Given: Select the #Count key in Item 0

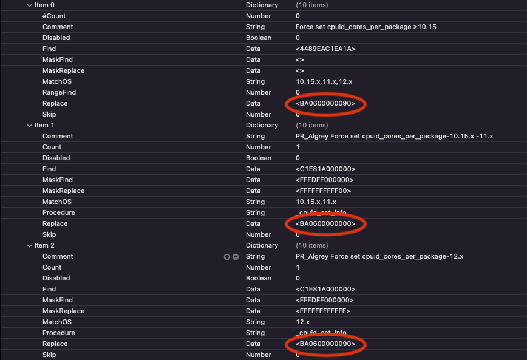Looking at the screenshot, I should pyautogui.click(x=54, y=16).
